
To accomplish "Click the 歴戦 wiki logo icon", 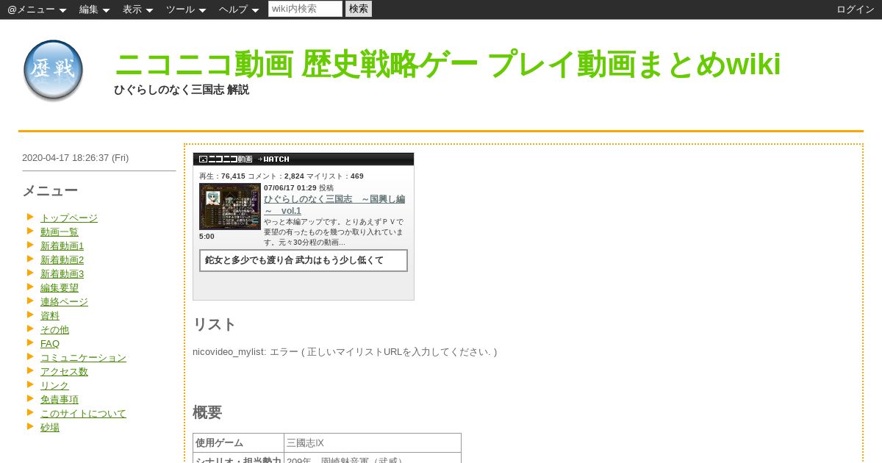I will (x=53, y=71).
